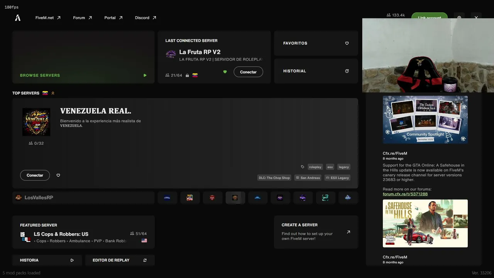This screenshot has height=278, width=494.
Task: Click the tag icon beside roleplay
Action: tap(303, 167)
